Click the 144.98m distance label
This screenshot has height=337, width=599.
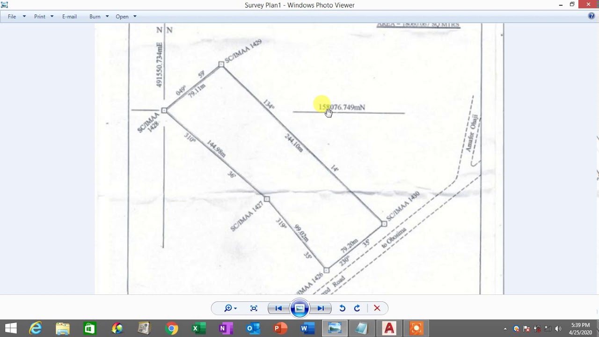tap(216, 149)
